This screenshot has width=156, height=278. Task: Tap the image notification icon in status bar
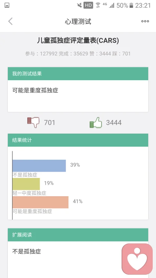(x=7, y=5)
